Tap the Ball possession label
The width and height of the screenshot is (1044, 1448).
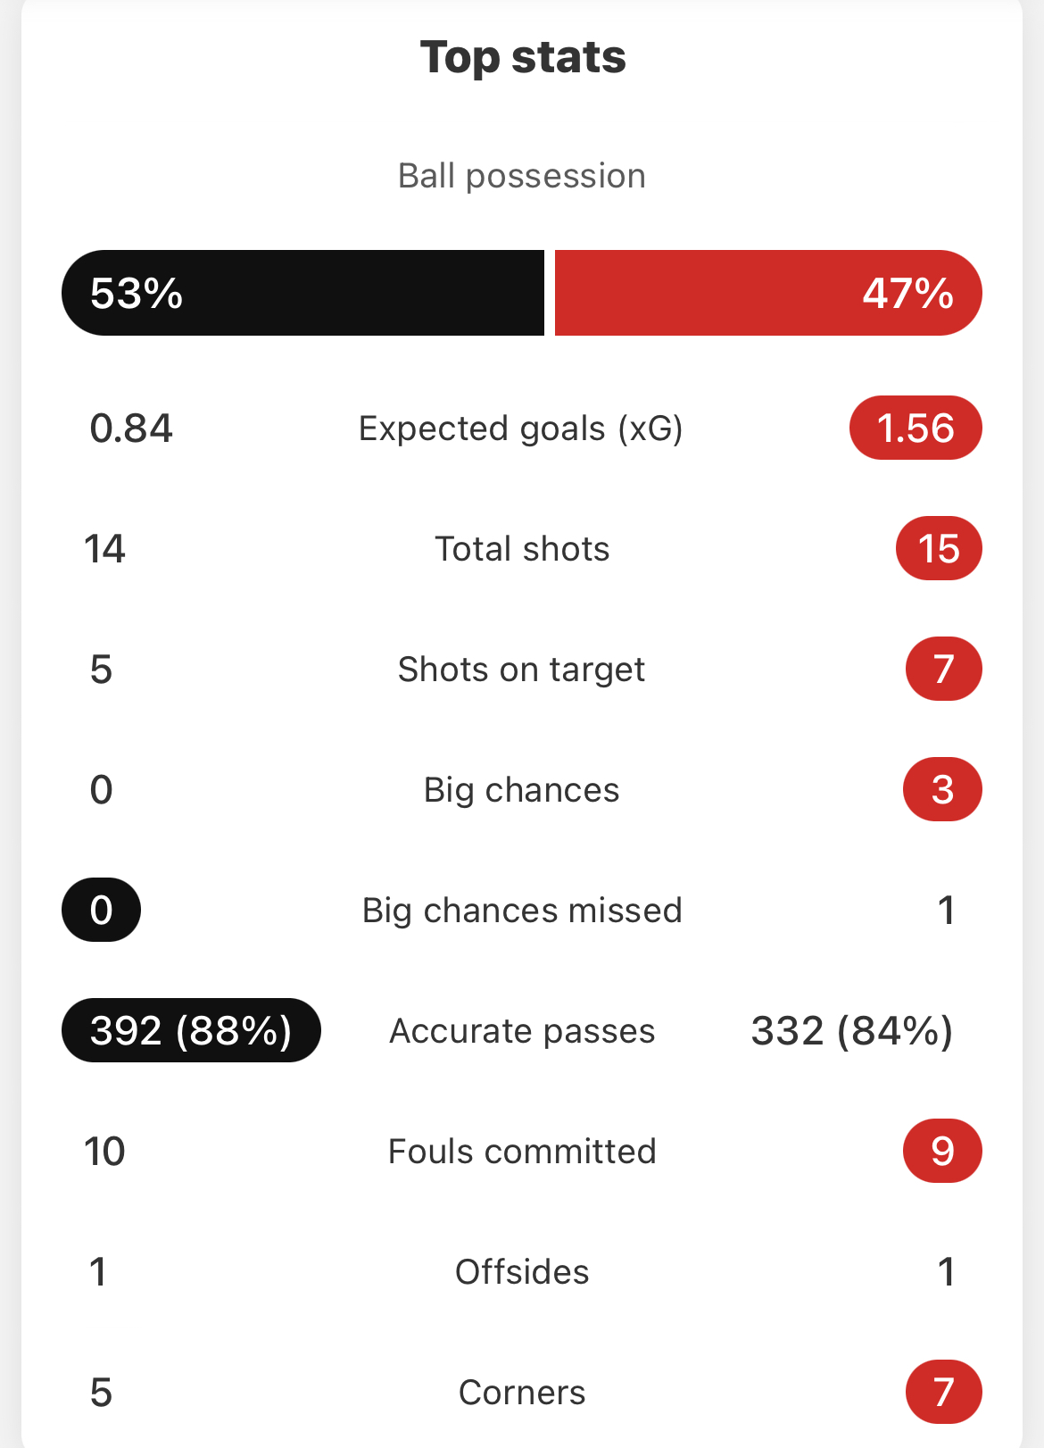522,176
